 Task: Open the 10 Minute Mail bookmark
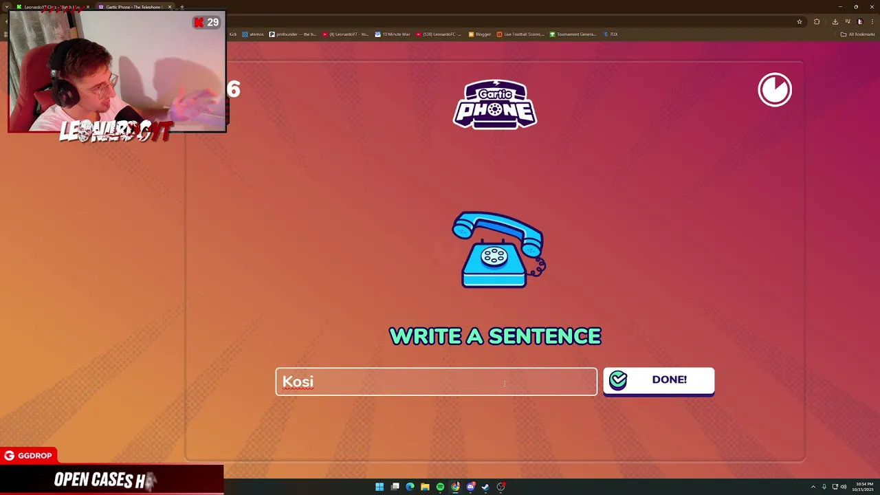pyautogui.click(x=392, y=34)
